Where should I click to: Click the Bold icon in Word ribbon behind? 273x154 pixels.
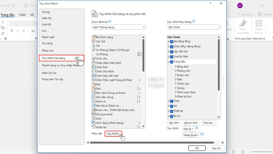point(12,31)
